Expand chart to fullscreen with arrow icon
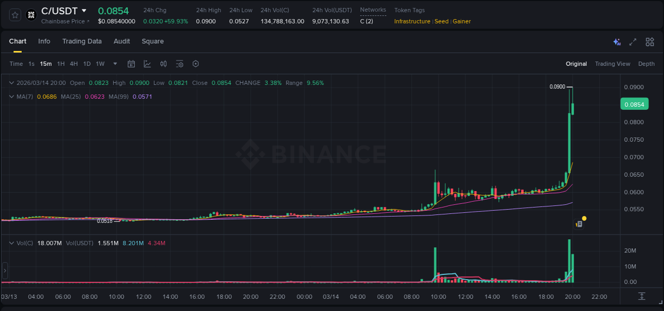The image size is (664, 311). click(633, 41)
